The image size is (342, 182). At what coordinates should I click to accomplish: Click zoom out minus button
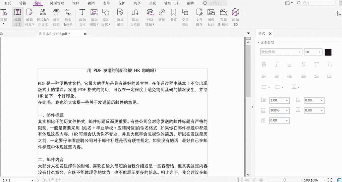tap(266, 180)
